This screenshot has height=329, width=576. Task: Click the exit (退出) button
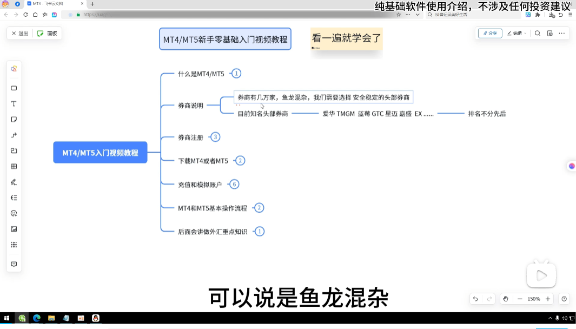(20, 34)
